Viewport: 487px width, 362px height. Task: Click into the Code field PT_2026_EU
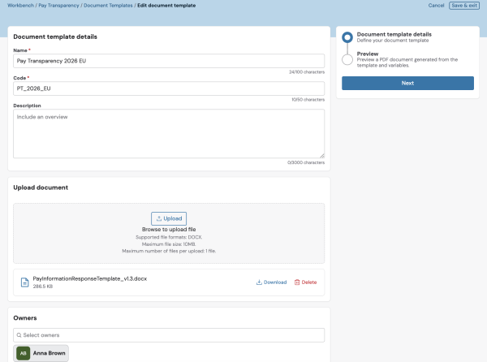pyautogui.click(x=169, y=88)
